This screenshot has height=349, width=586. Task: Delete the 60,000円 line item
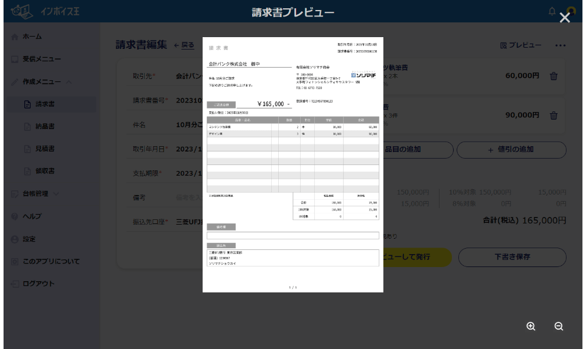554,76
